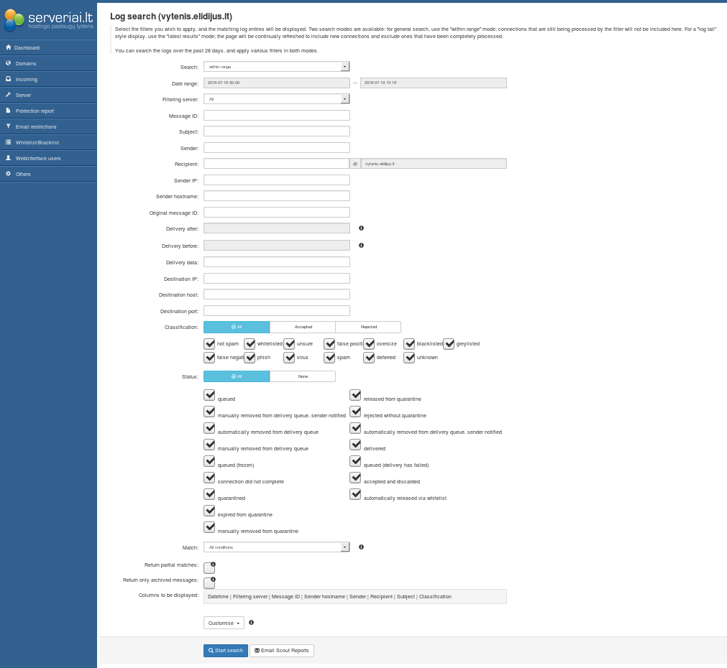
Task: Click the Domains globe icon
Action: point(9,63)
